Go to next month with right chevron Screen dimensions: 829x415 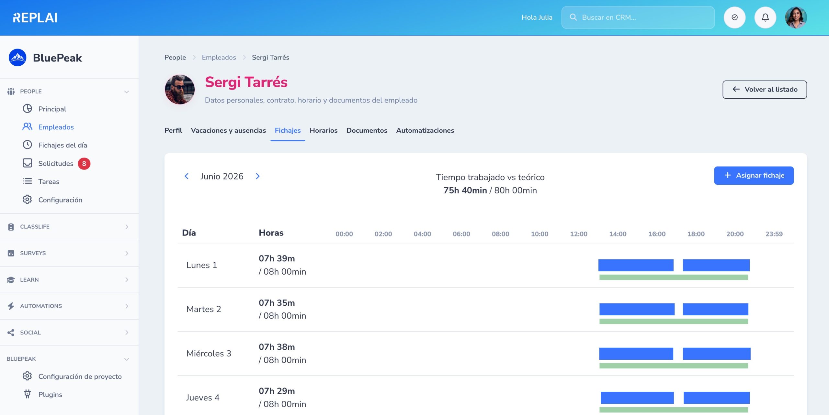258,176
